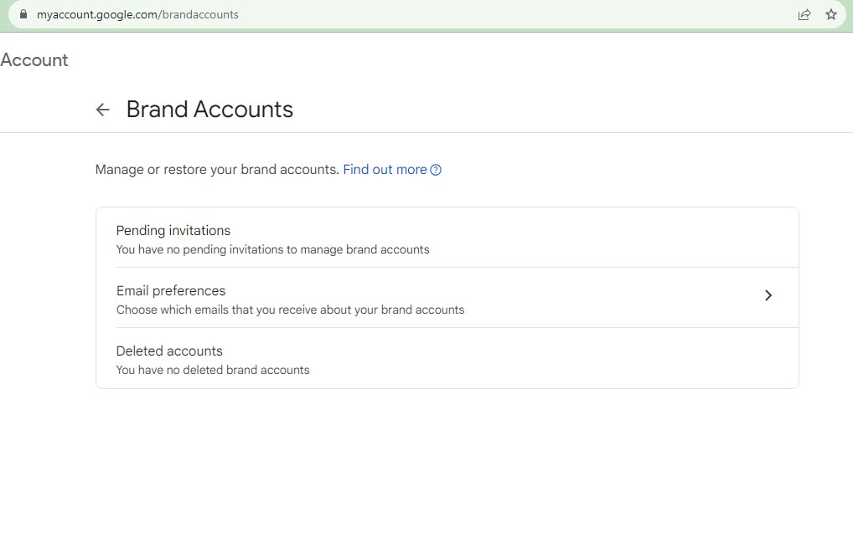The image size is (853, 548).
Task: Click the lock icon in the address bar
Action: [x=23, y=14]
